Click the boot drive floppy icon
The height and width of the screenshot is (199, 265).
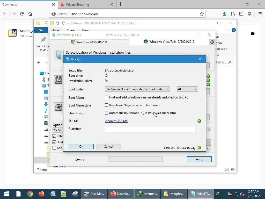59,80
